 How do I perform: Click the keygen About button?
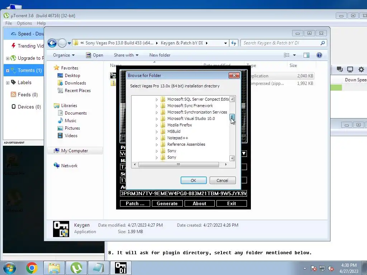tap(199, 203)
